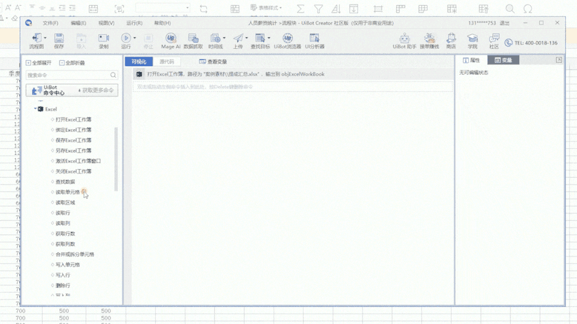Open the 视图(V) menu
577x324 pixels.
click(106, 23)
